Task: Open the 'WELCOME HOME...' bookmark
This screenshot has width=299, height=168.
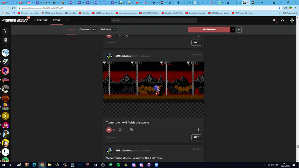Action: [149, 13]
